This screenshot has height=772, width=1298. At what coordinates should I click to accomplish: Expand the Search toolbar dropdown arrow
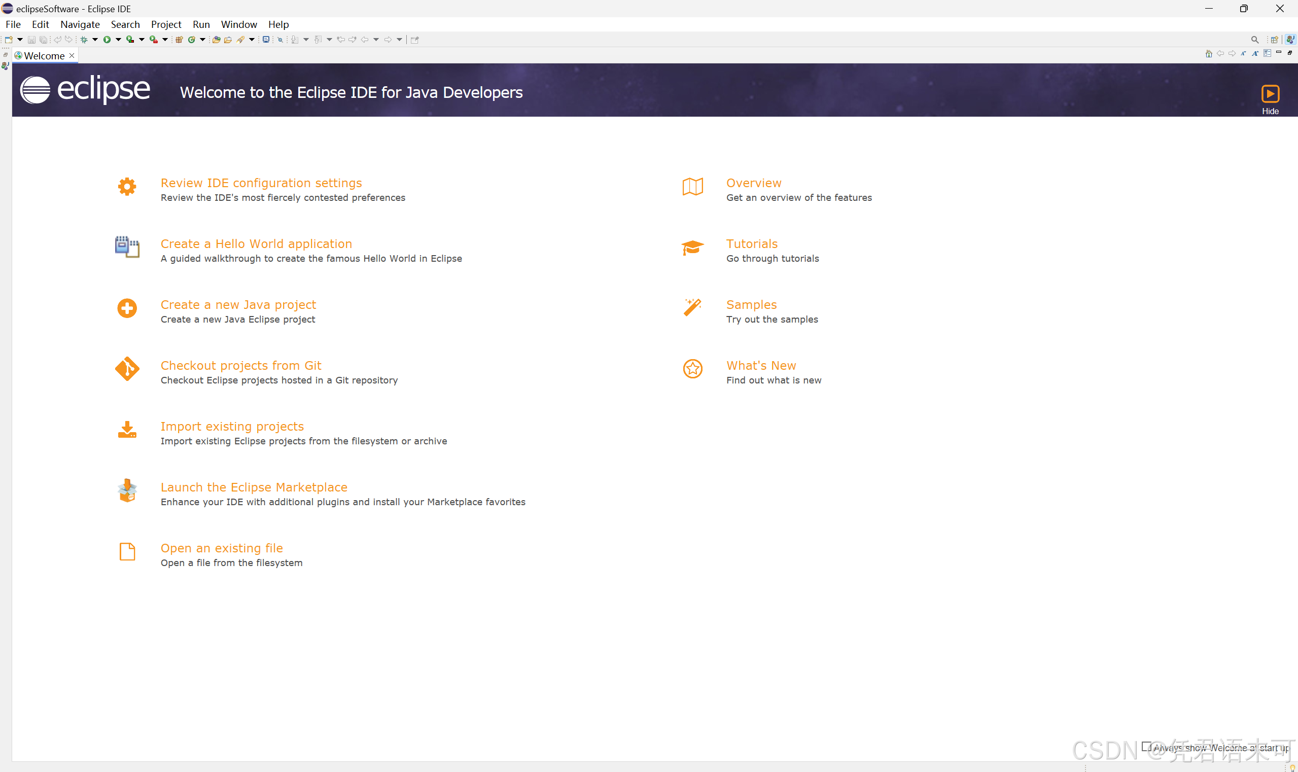coord(252,40)
